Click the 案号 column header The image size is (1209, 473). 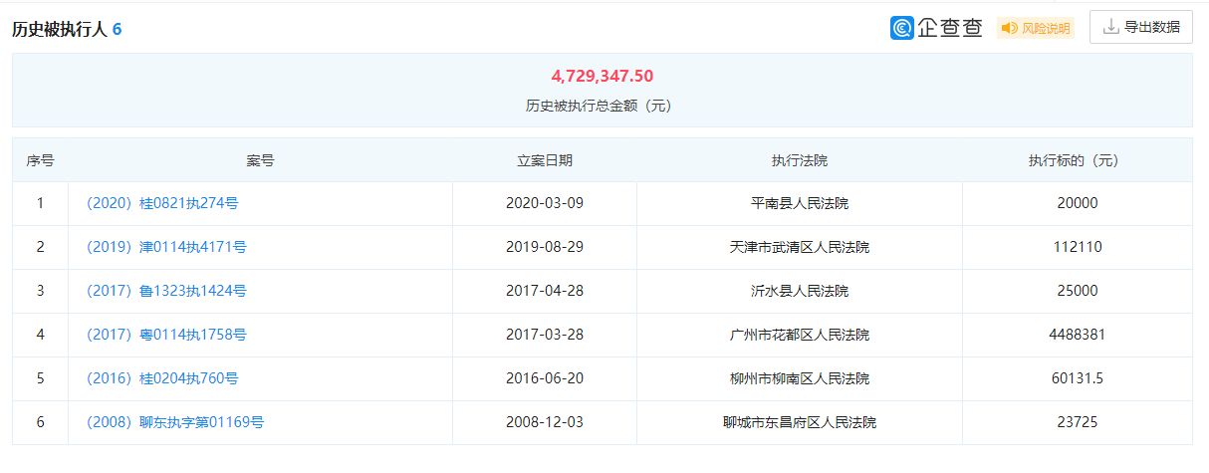pos(260,160)
